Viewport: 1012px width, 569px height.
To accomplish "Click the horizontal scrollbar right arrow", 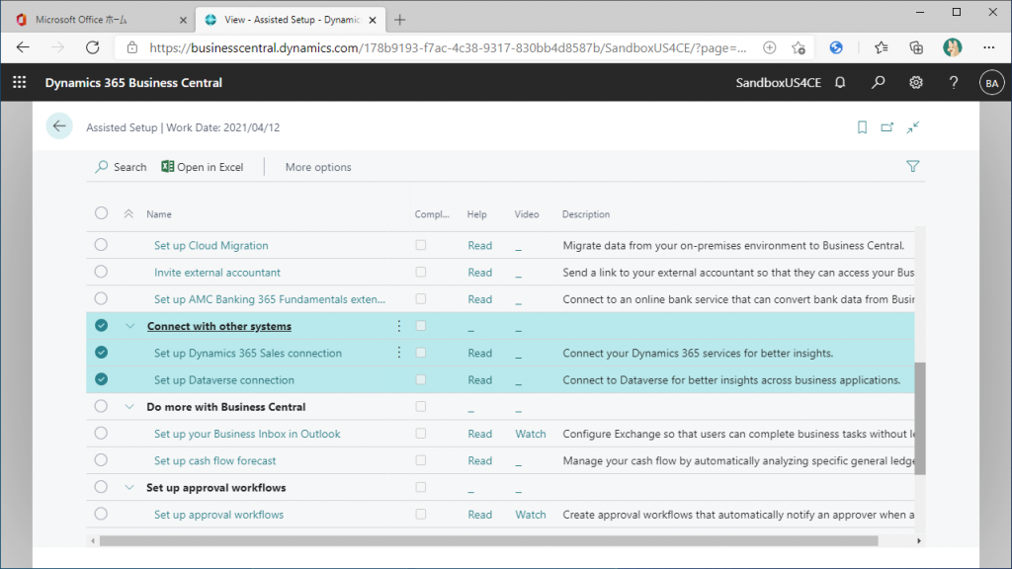I will (919, 540).
